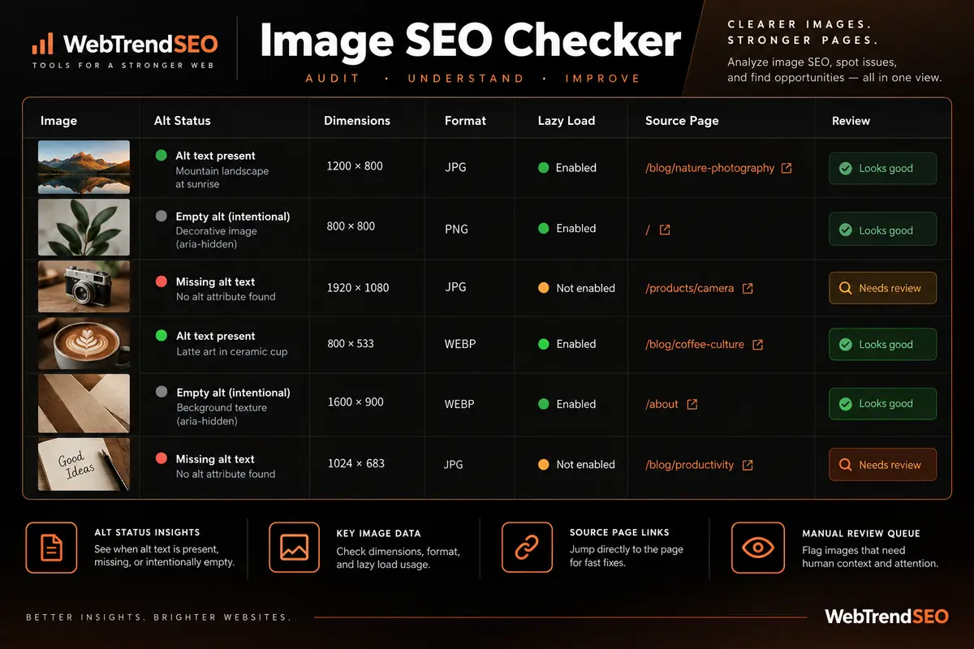Click the WebTrendSEO bar chart logo icon
This screenshot has height=649, width=974.
click(x=42, y=43)
